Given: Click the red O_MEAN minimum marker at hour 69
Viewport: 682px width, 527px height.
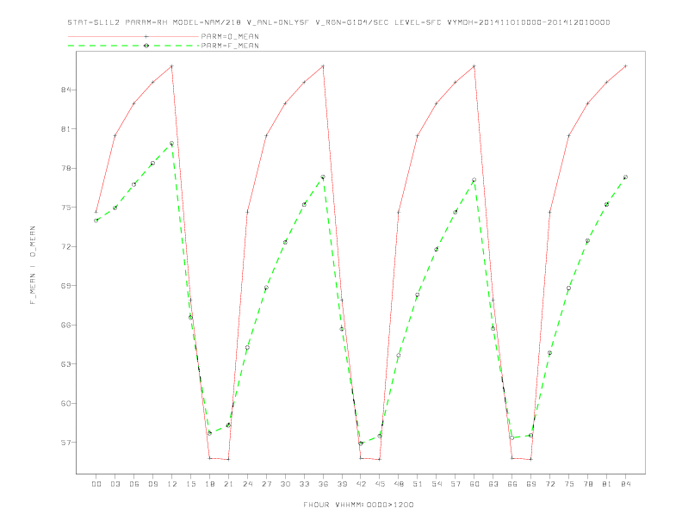Looking at the screenshot, I should tap(530, 459).
